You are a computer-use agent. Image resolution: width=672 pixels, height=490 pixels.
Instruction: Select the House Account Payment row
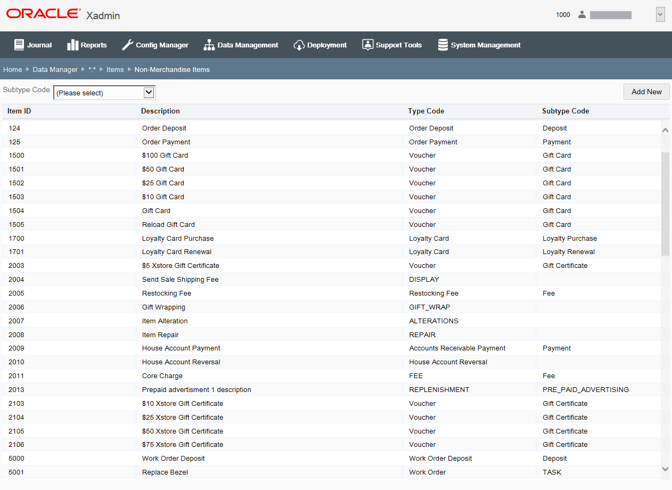pyautogui.click(x=331, y=348)
